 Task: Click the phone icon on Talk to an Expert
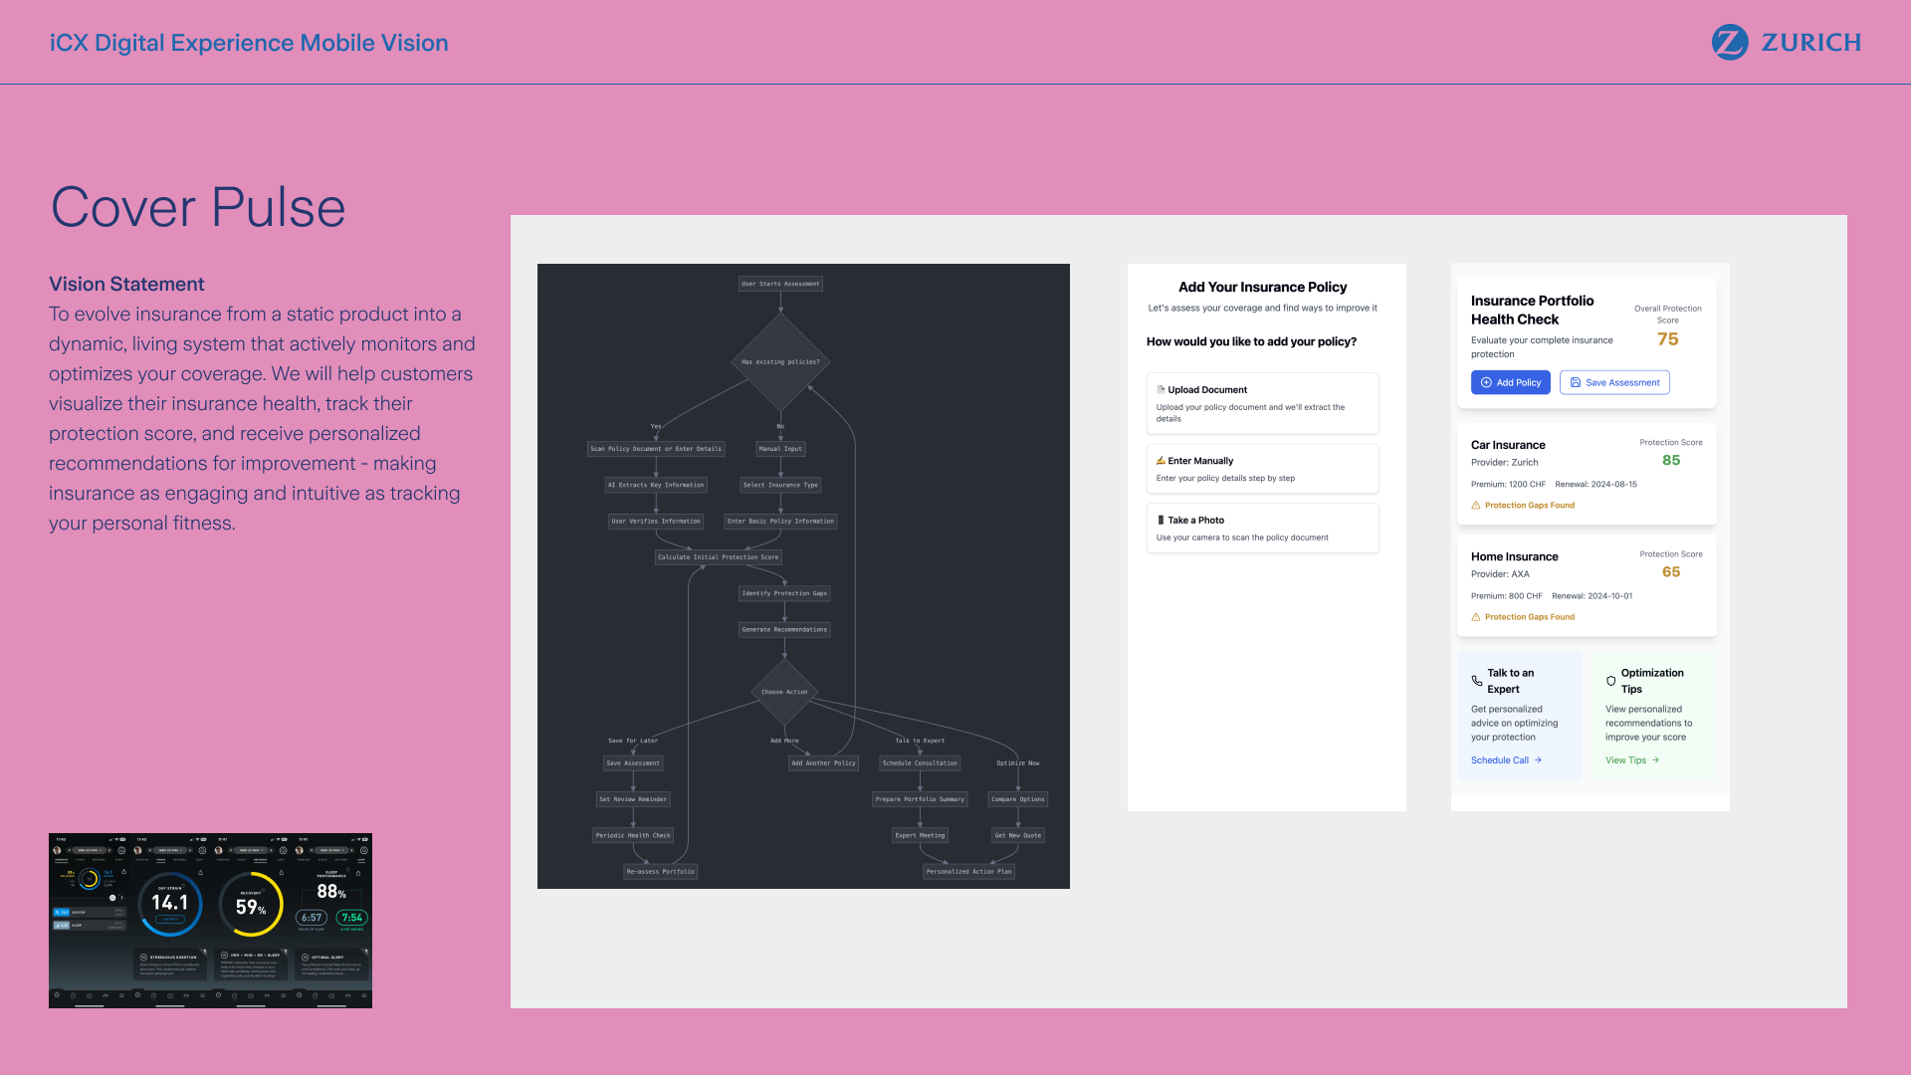[x=1477, y=681]
